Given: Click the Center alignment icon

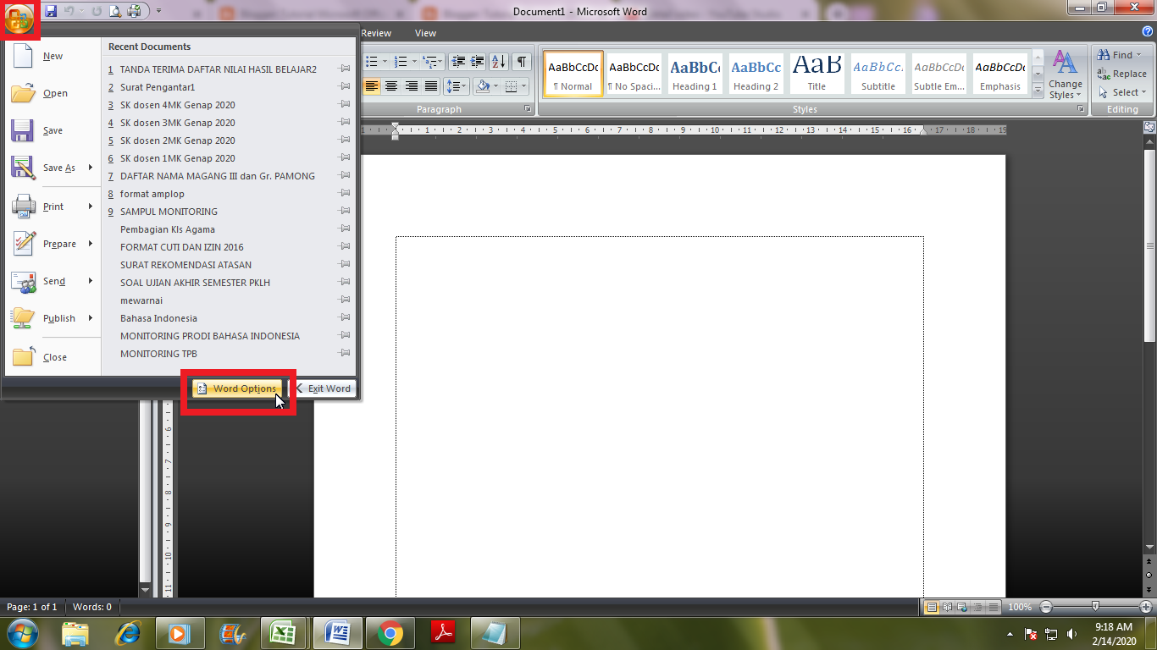Looking at the screenshot, I should [x=391, y=86].
